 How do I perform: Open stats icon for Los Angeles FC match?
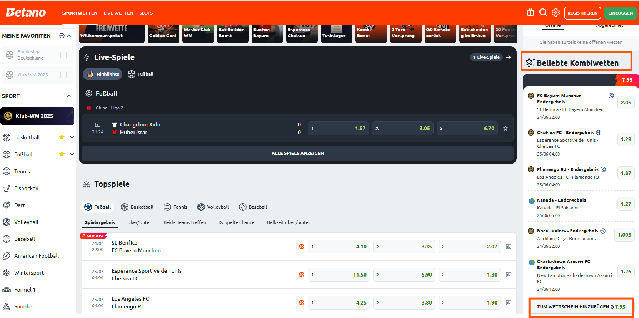(509, 303)
